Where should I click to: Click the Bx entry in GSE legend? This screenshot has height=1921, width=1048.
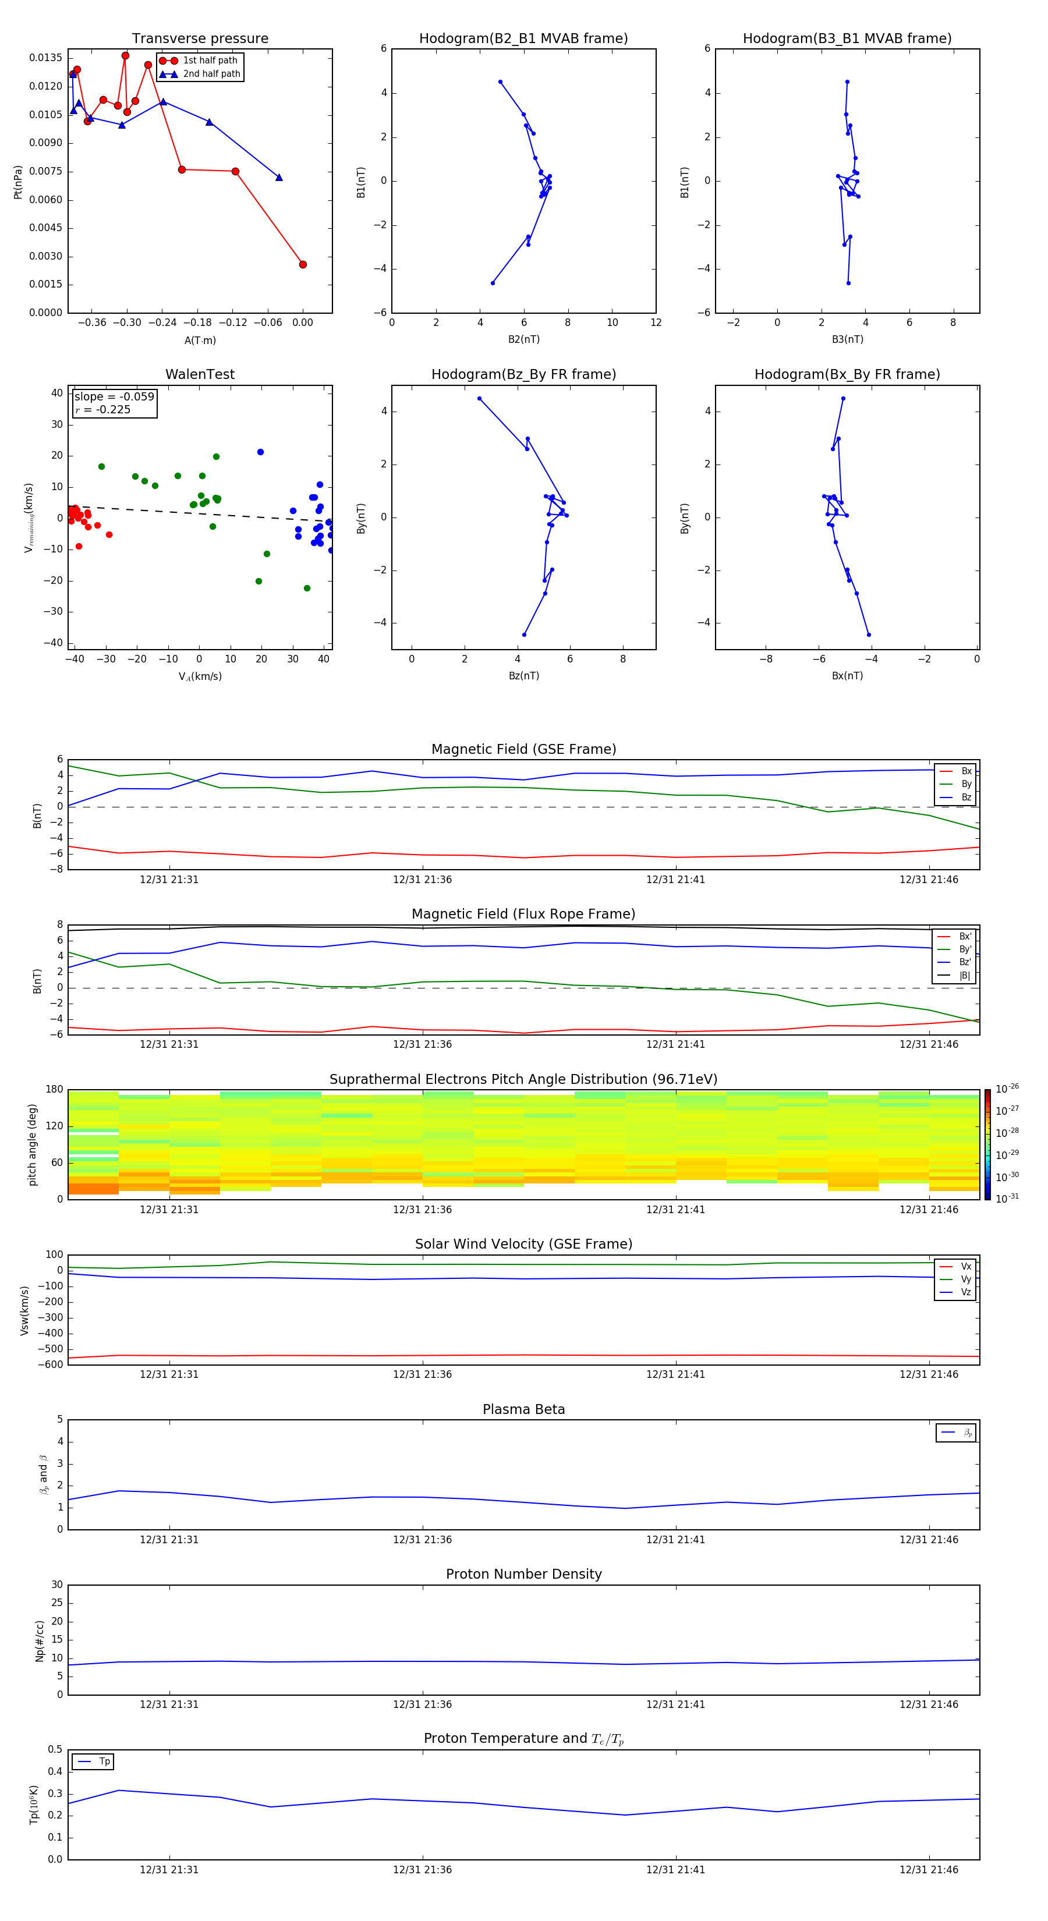[x=955, y=771]
